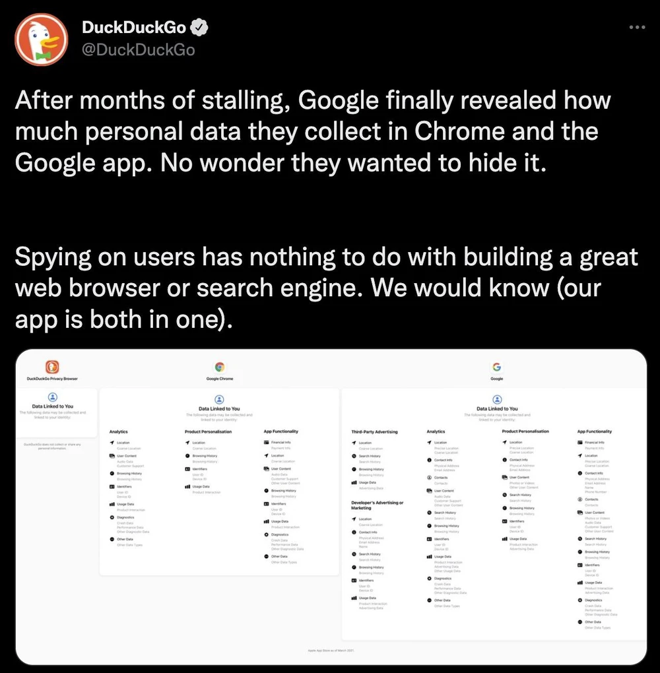This screenshot has width=660, height=673.
Task: Click the Usage Data bar chart icon
Action: 112,504
